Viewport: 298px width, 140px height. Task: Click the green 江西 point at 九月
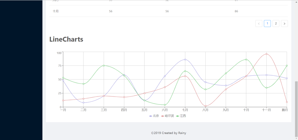pyautogui.click(x=226, y=73)
